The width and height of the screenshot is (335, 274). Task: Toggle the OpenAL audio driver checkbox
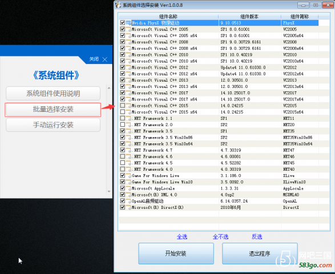coord(123,201)
